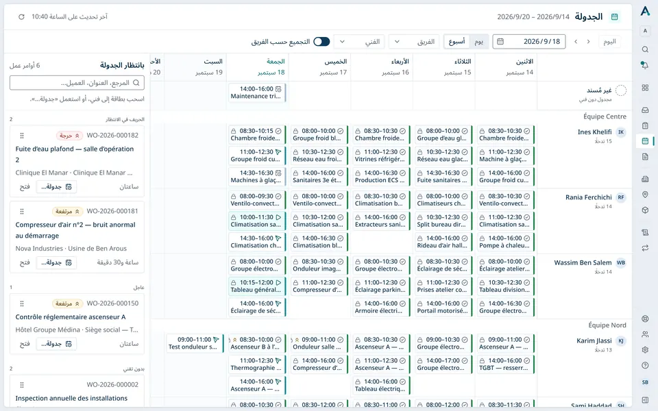Click technician name Ines Khelifi
This screenshot has height=411, width=658.
point(594,132)
